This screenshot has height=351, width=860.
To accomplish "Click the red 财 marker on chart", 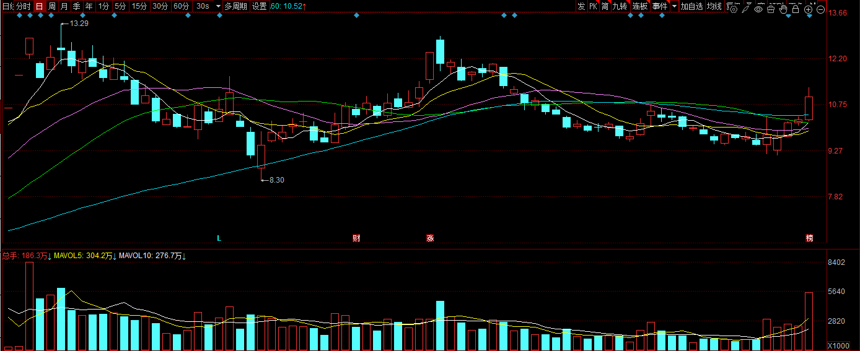I will click(x=356, y=238).
